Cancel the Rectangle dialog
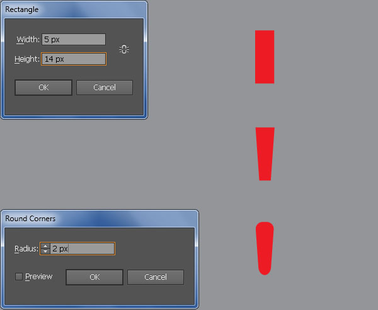378x310 pixels. [x=105, y=88]
